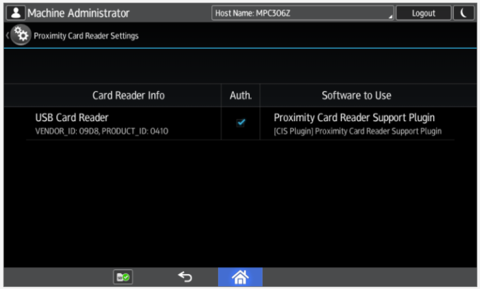The height and width of the screenshot is (289, 480).
Task: Select the Software to Use column header
Action: click(x=357, y=95)
